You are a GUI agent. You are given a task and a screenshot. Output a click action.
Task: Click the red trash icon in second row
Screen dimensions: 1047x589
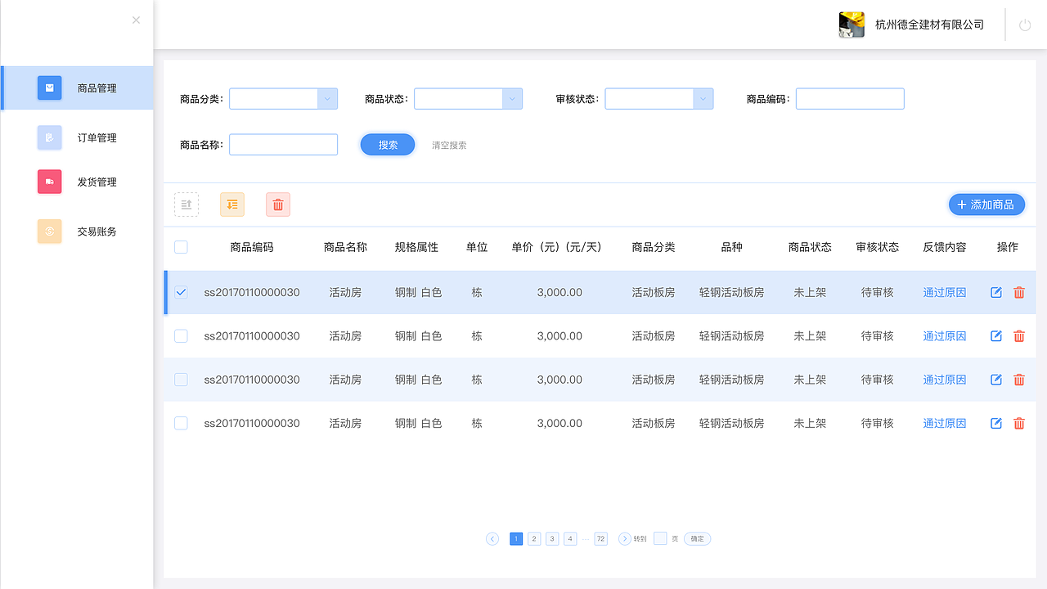1019,336
